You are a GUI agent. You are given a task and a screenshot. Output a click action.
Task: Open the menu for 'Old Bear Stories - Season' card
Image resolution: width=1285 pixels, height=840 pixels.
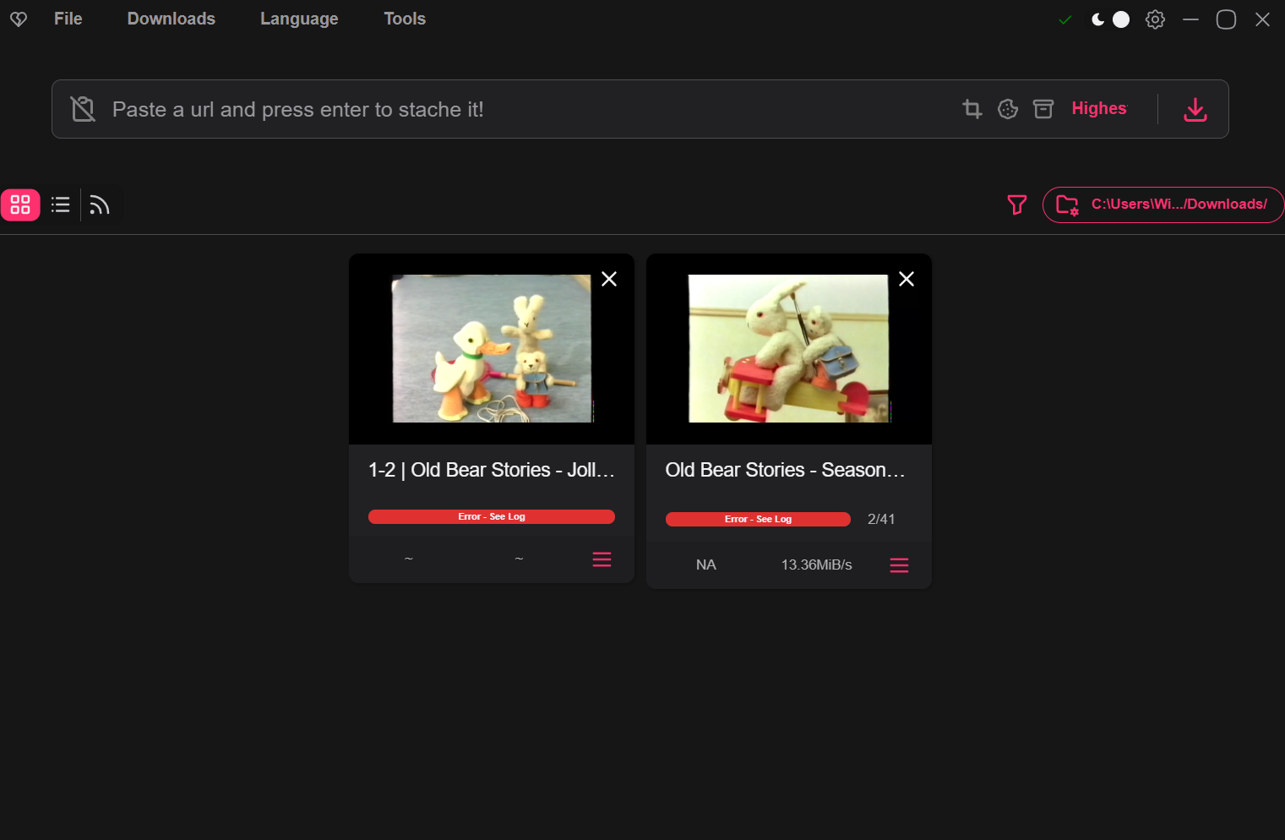[x=900, y=565]
